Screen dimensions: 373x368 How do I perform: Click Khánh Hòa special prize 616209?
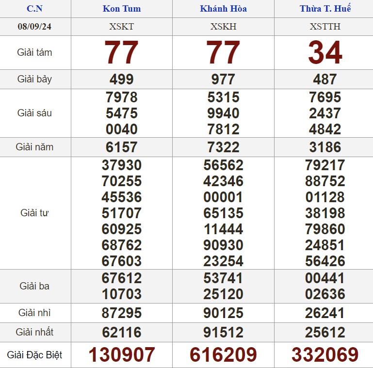(x=223, y=355)
